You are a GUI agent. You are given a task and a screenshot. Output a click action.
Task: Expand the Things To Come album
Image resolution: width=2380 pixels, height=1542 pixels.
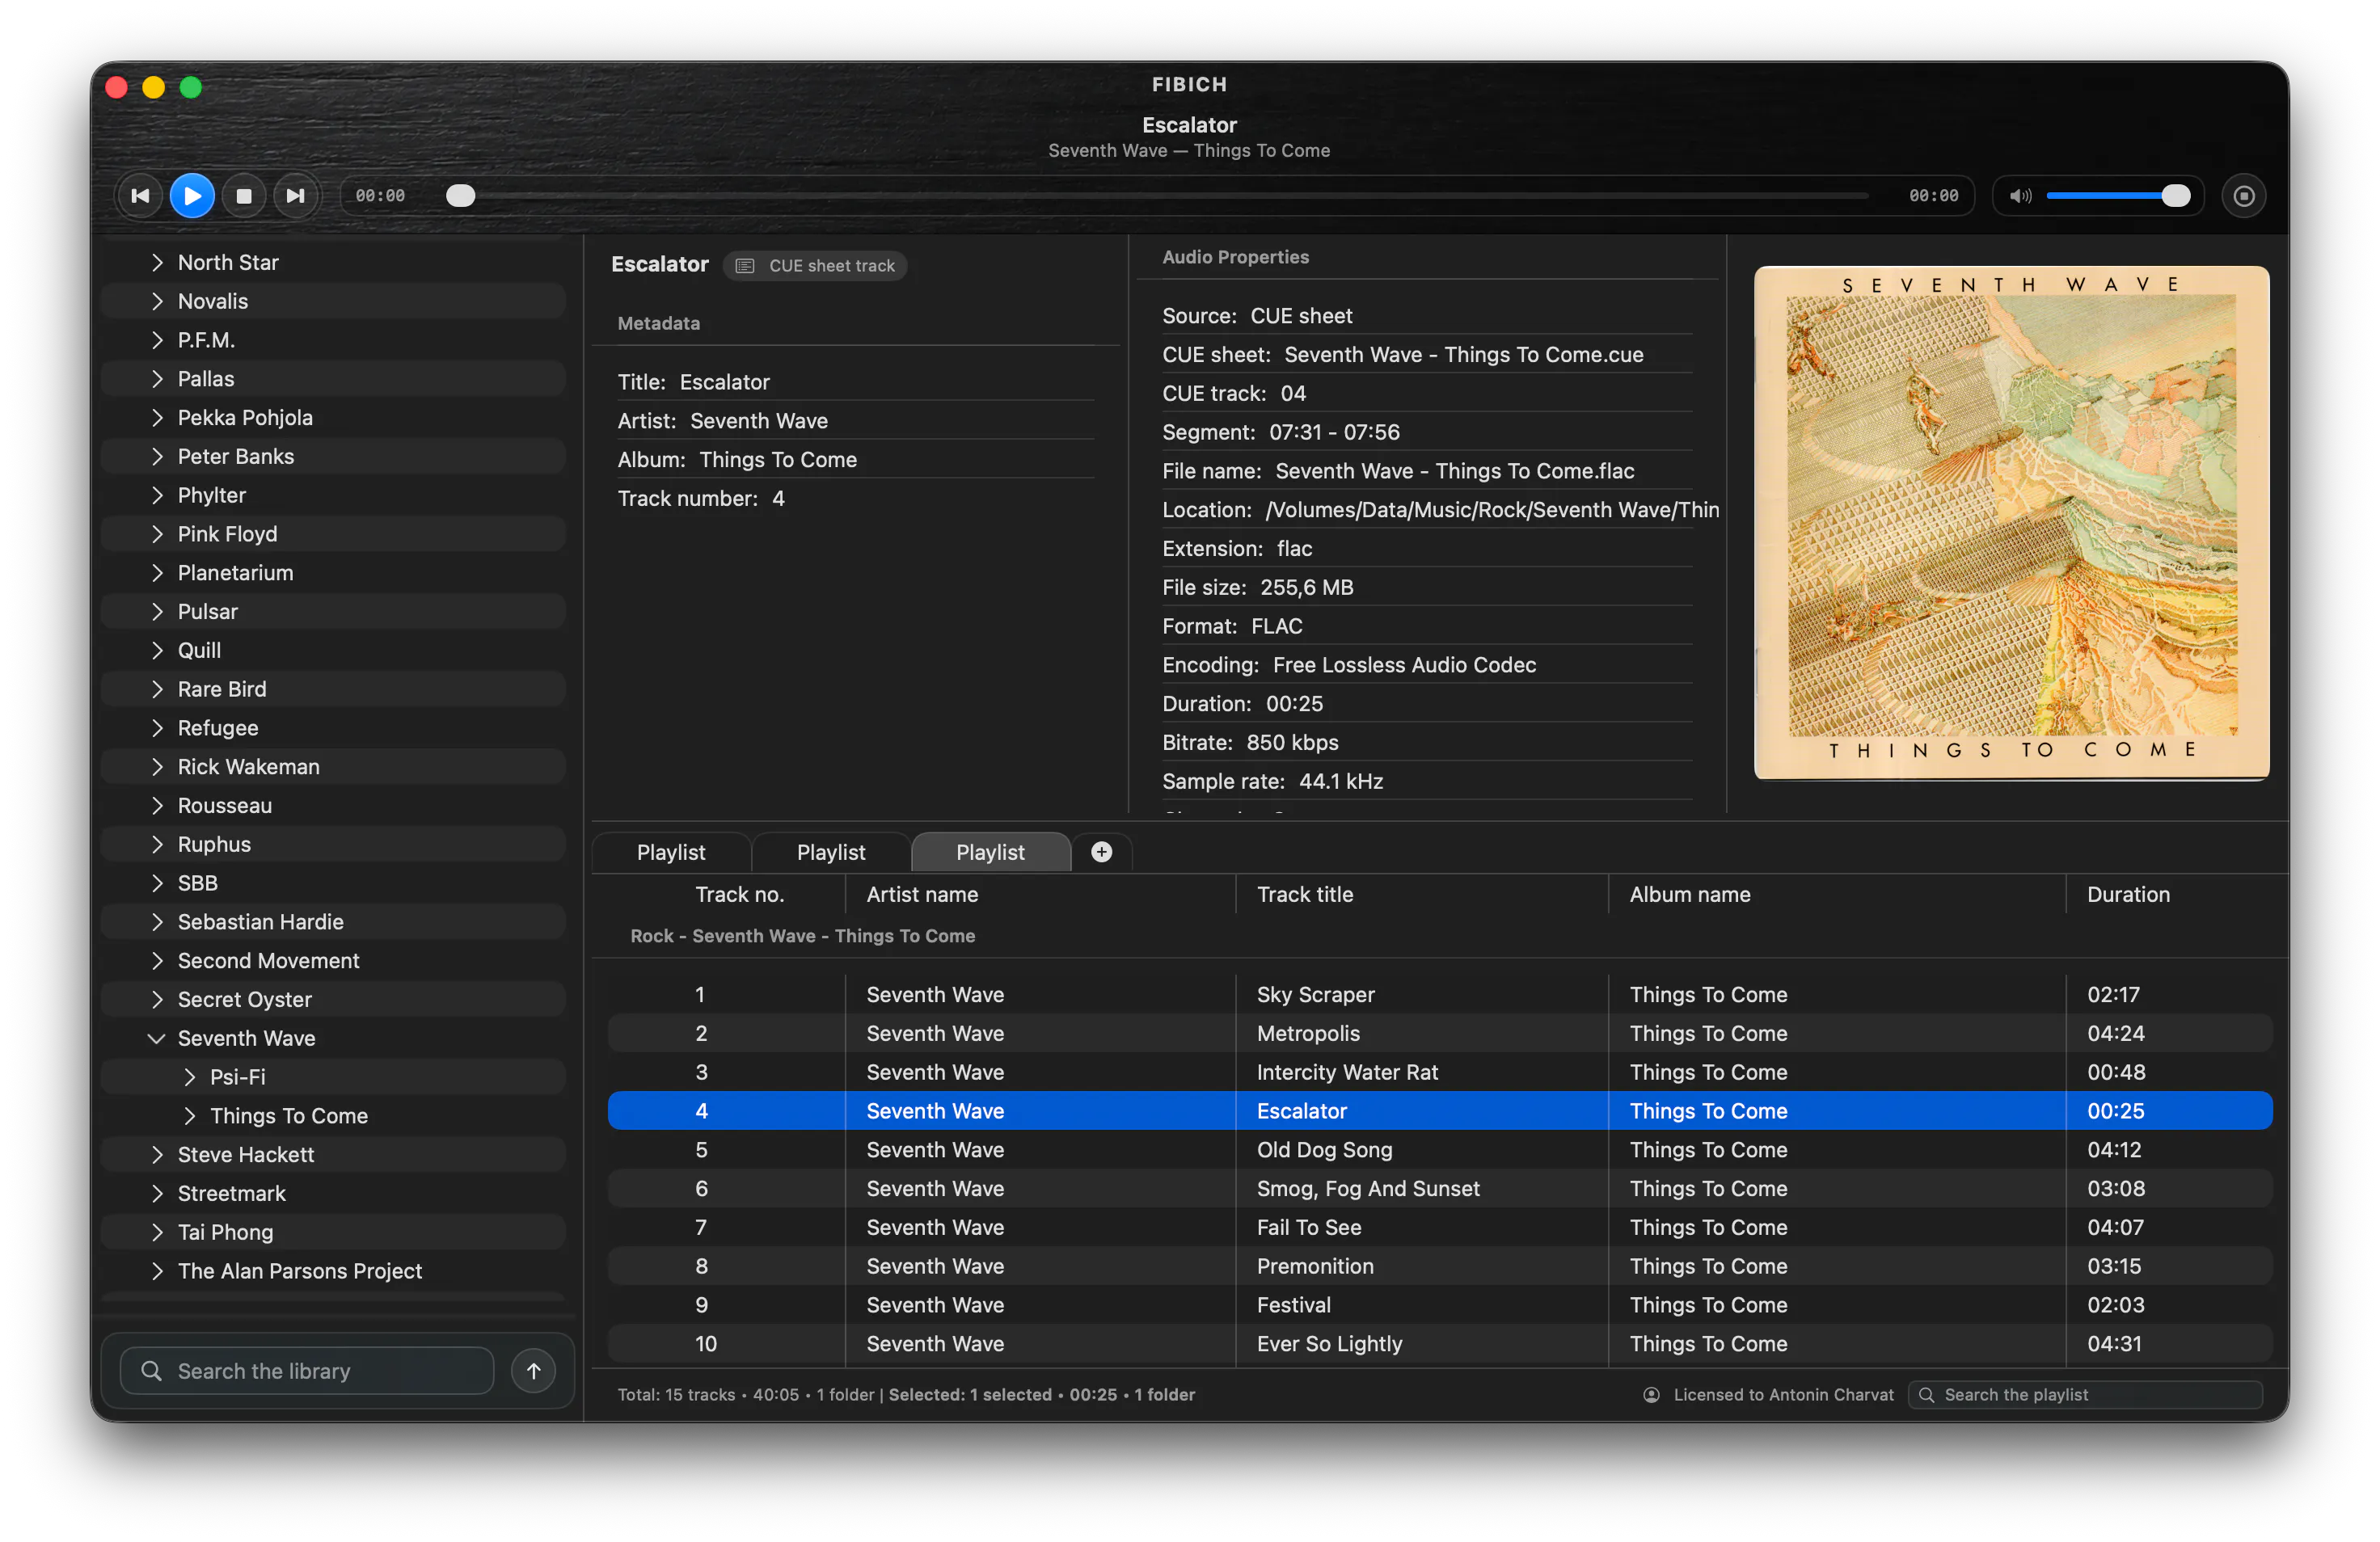pos(190,1116)
